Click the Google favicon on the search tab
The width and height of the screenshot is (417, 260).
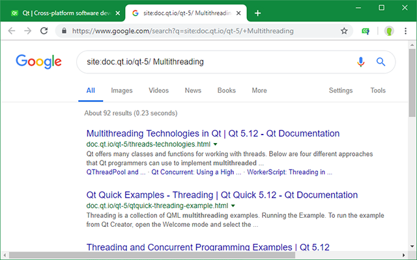click(x=136, y=13)
